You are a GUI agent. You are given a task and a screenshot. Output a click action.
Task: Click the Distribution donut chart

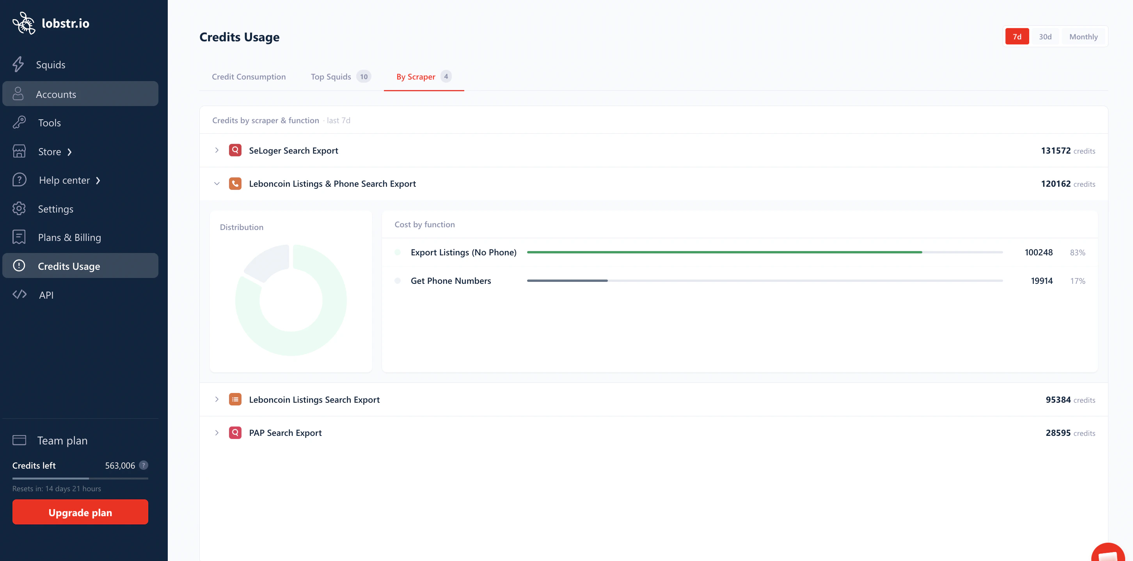pyautogui.click(x=291, y=300)
